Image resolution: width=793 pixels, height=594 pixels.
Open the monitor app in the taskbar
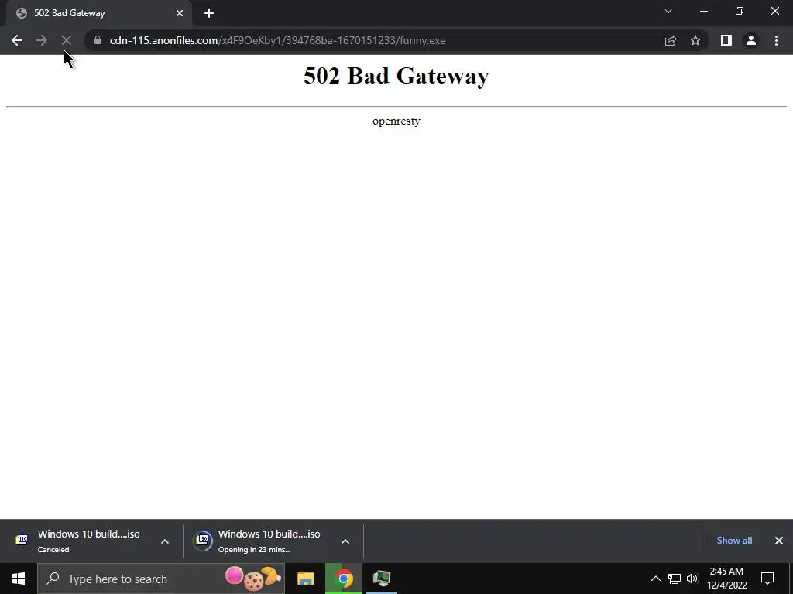pos(381,579)
